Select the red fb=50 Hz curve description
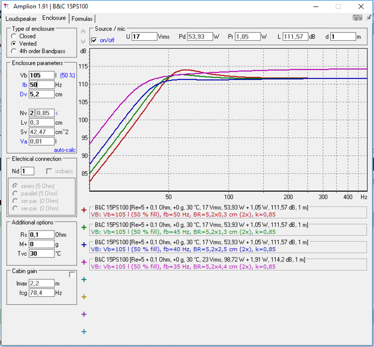The height and width of the screenshot is (347, 374). coord(183,215)
